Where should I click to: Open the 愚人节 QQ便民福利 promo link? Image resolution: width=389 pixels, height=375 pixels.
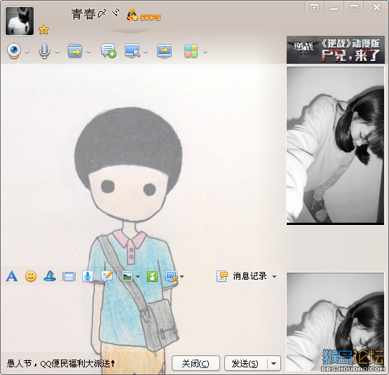click(x=61, y=364)
